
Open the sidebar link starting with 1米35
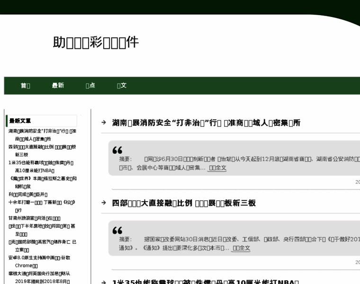(41, 167)
